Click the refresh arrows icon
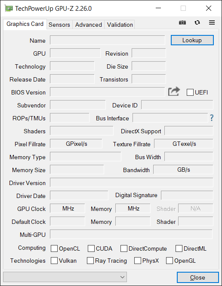The height and width of the screenshot is (286, 222). 197,22
